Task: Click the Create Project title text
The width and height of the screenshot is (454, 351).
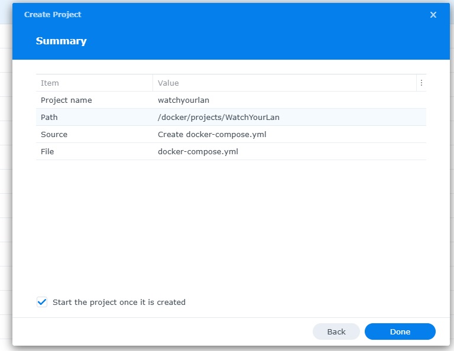Action: 53,15
